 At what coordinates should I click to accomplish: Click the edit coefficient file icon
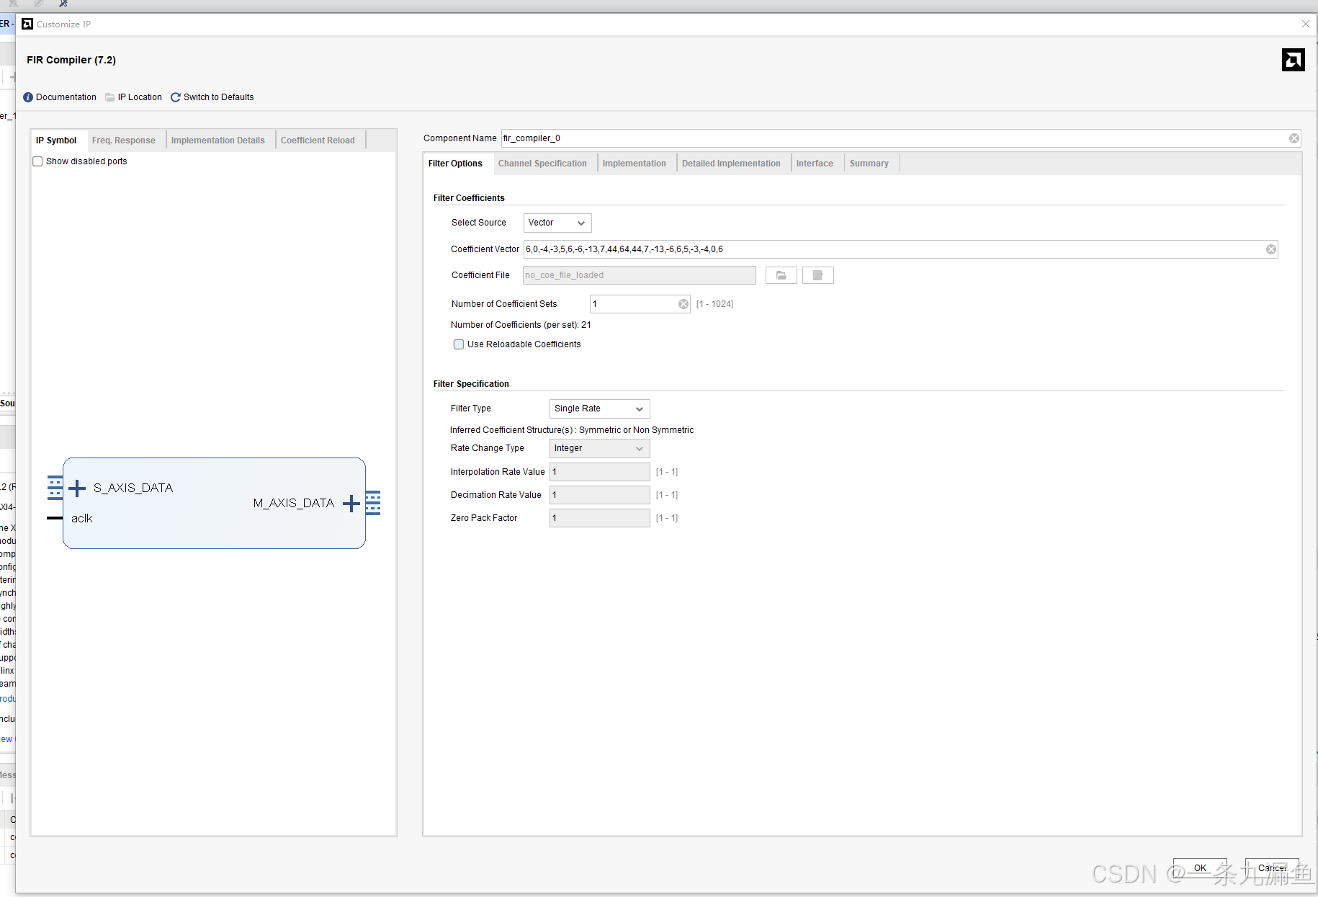coord(818,275)
